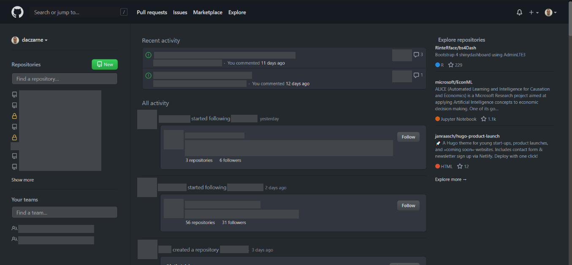
Task: Click the GitHub Octocat logo
Action: click(x=17, y=12)
